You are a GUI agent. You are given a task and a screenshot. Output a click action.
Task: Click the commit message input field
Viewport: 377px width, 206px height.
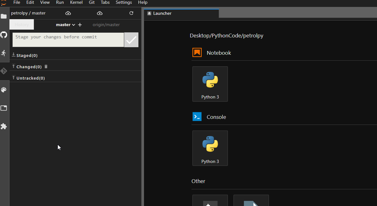[x=68, y=40]
